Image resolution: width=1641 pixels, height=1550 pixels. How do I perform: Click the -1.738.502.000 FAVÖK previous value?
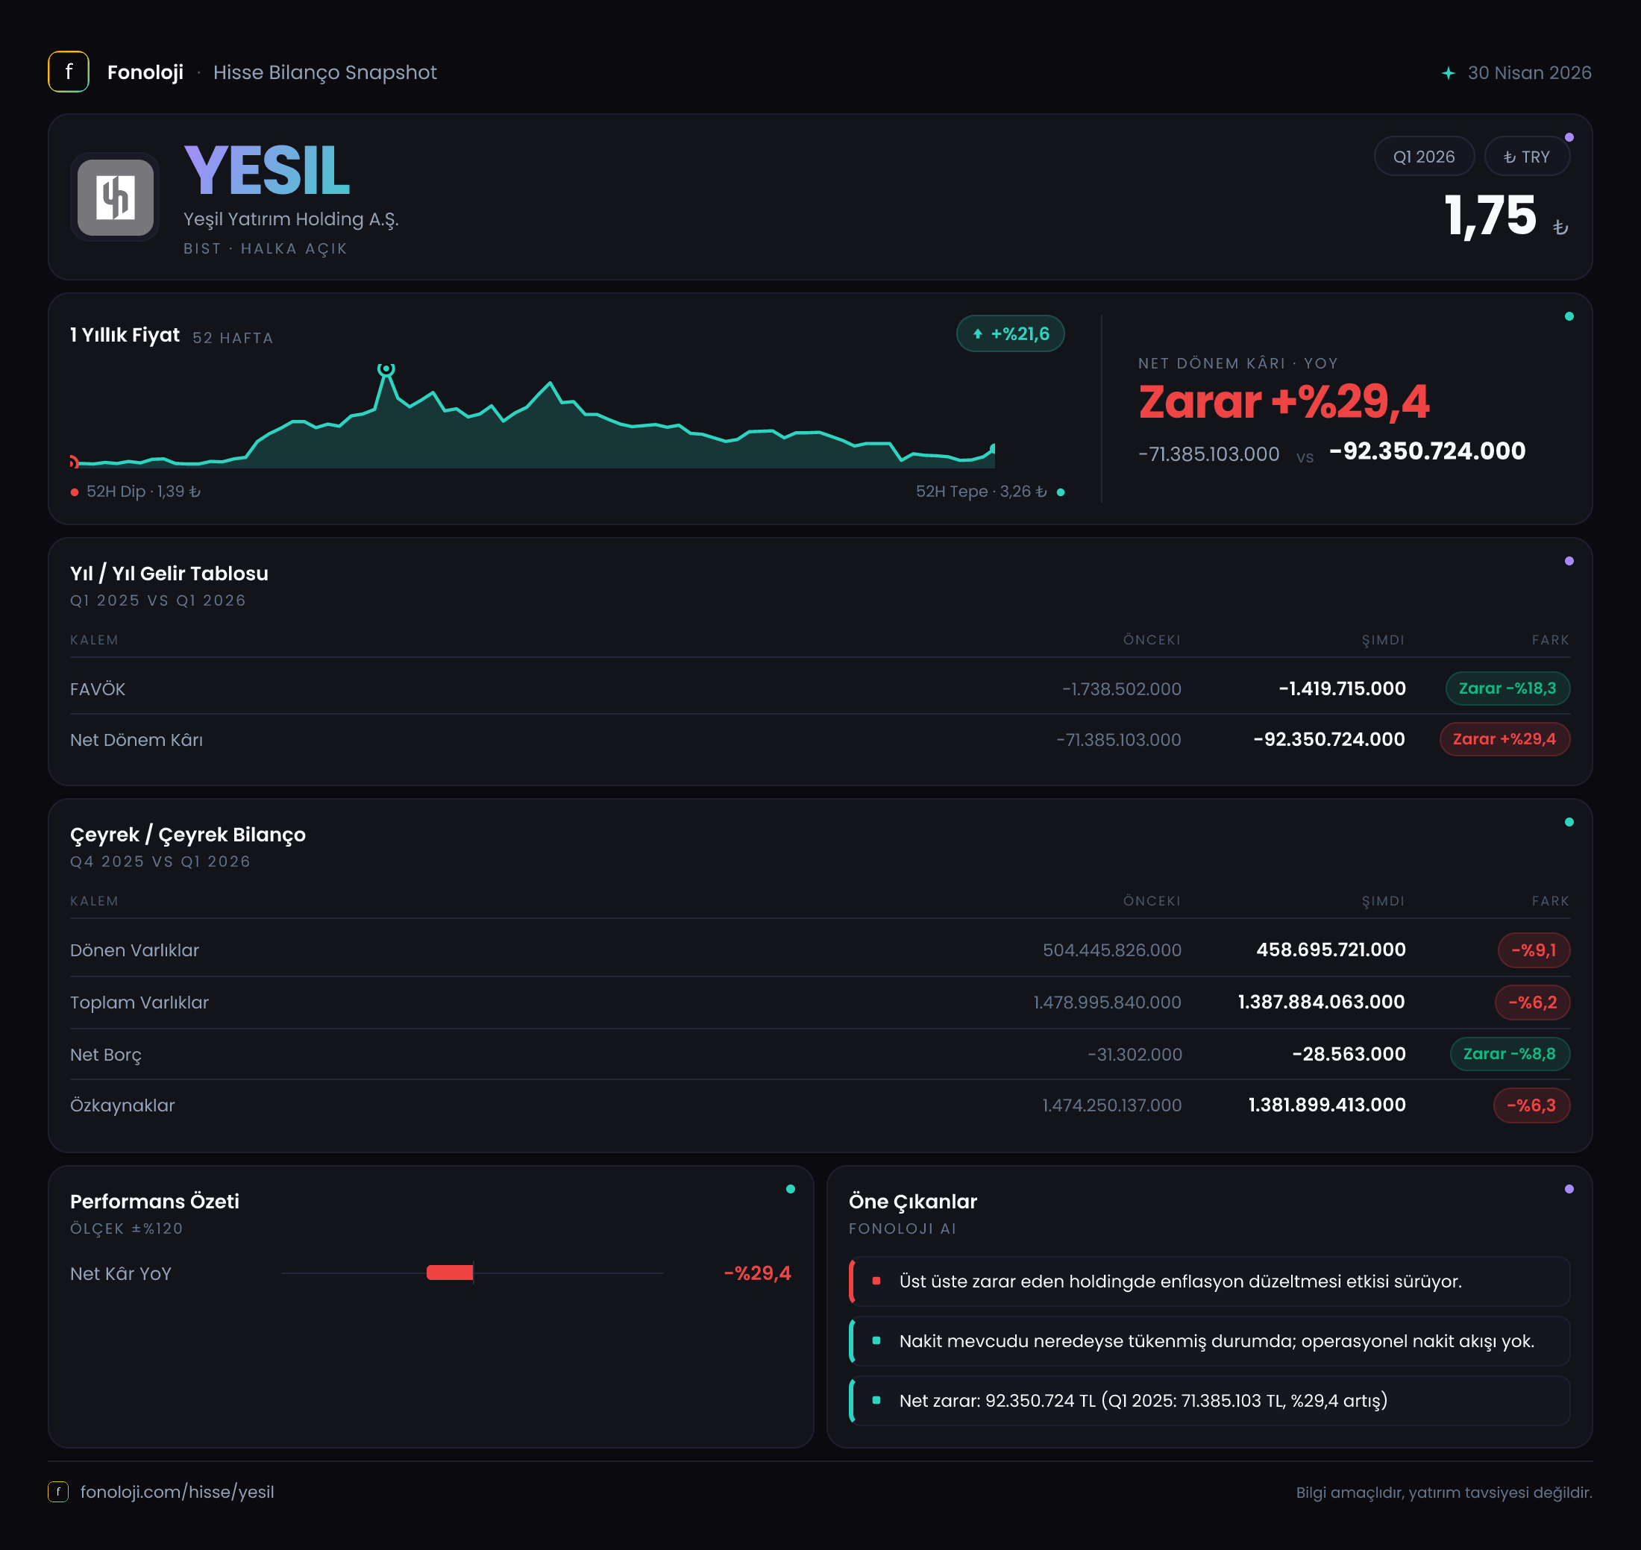click(1121, 689)
